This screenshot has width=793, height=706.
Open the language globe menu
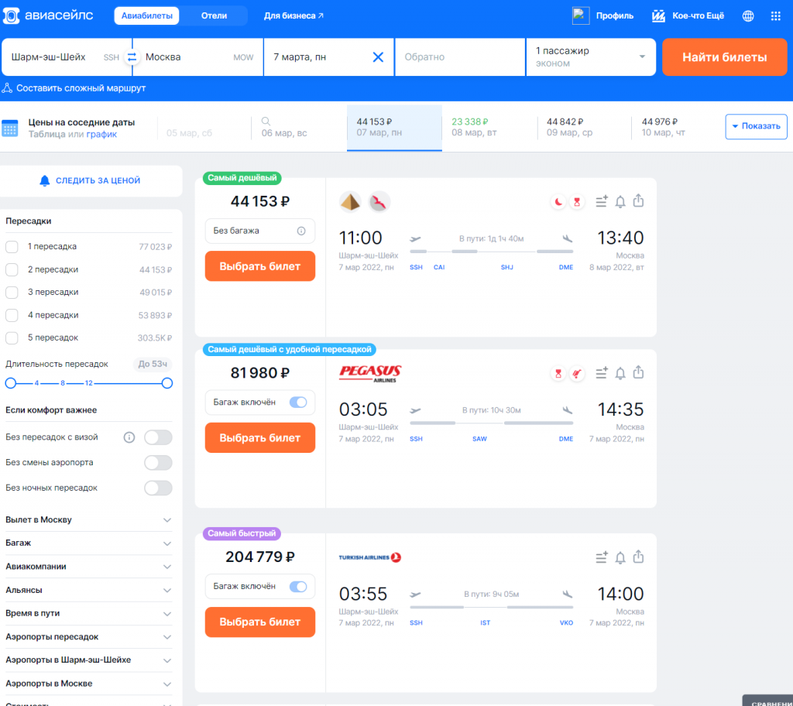[x=748, y=15]
